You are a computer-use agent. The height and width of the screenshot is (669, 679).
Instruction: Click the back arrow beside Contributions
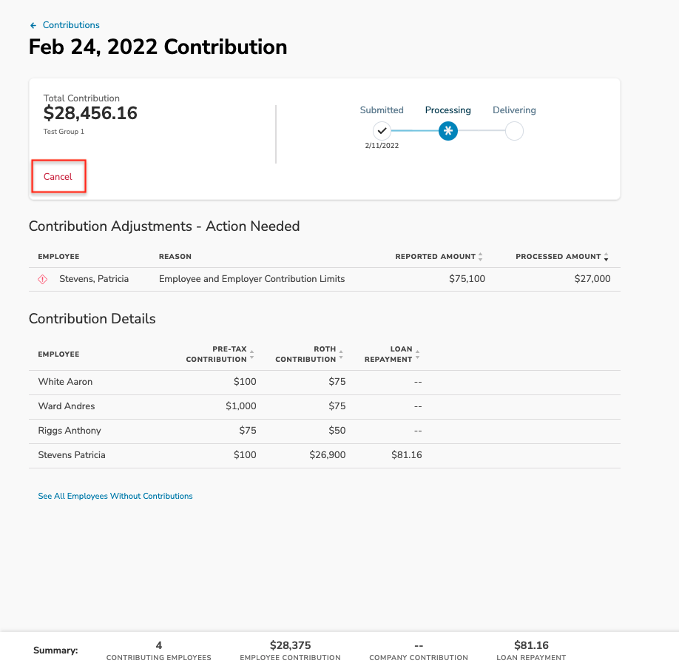pyautogui.click(x=33, y=26)
